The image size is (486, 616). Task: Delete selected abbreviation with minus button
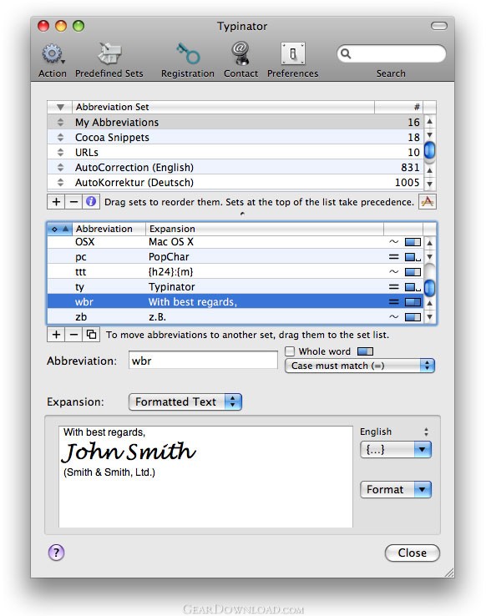(x=73, y=335)
